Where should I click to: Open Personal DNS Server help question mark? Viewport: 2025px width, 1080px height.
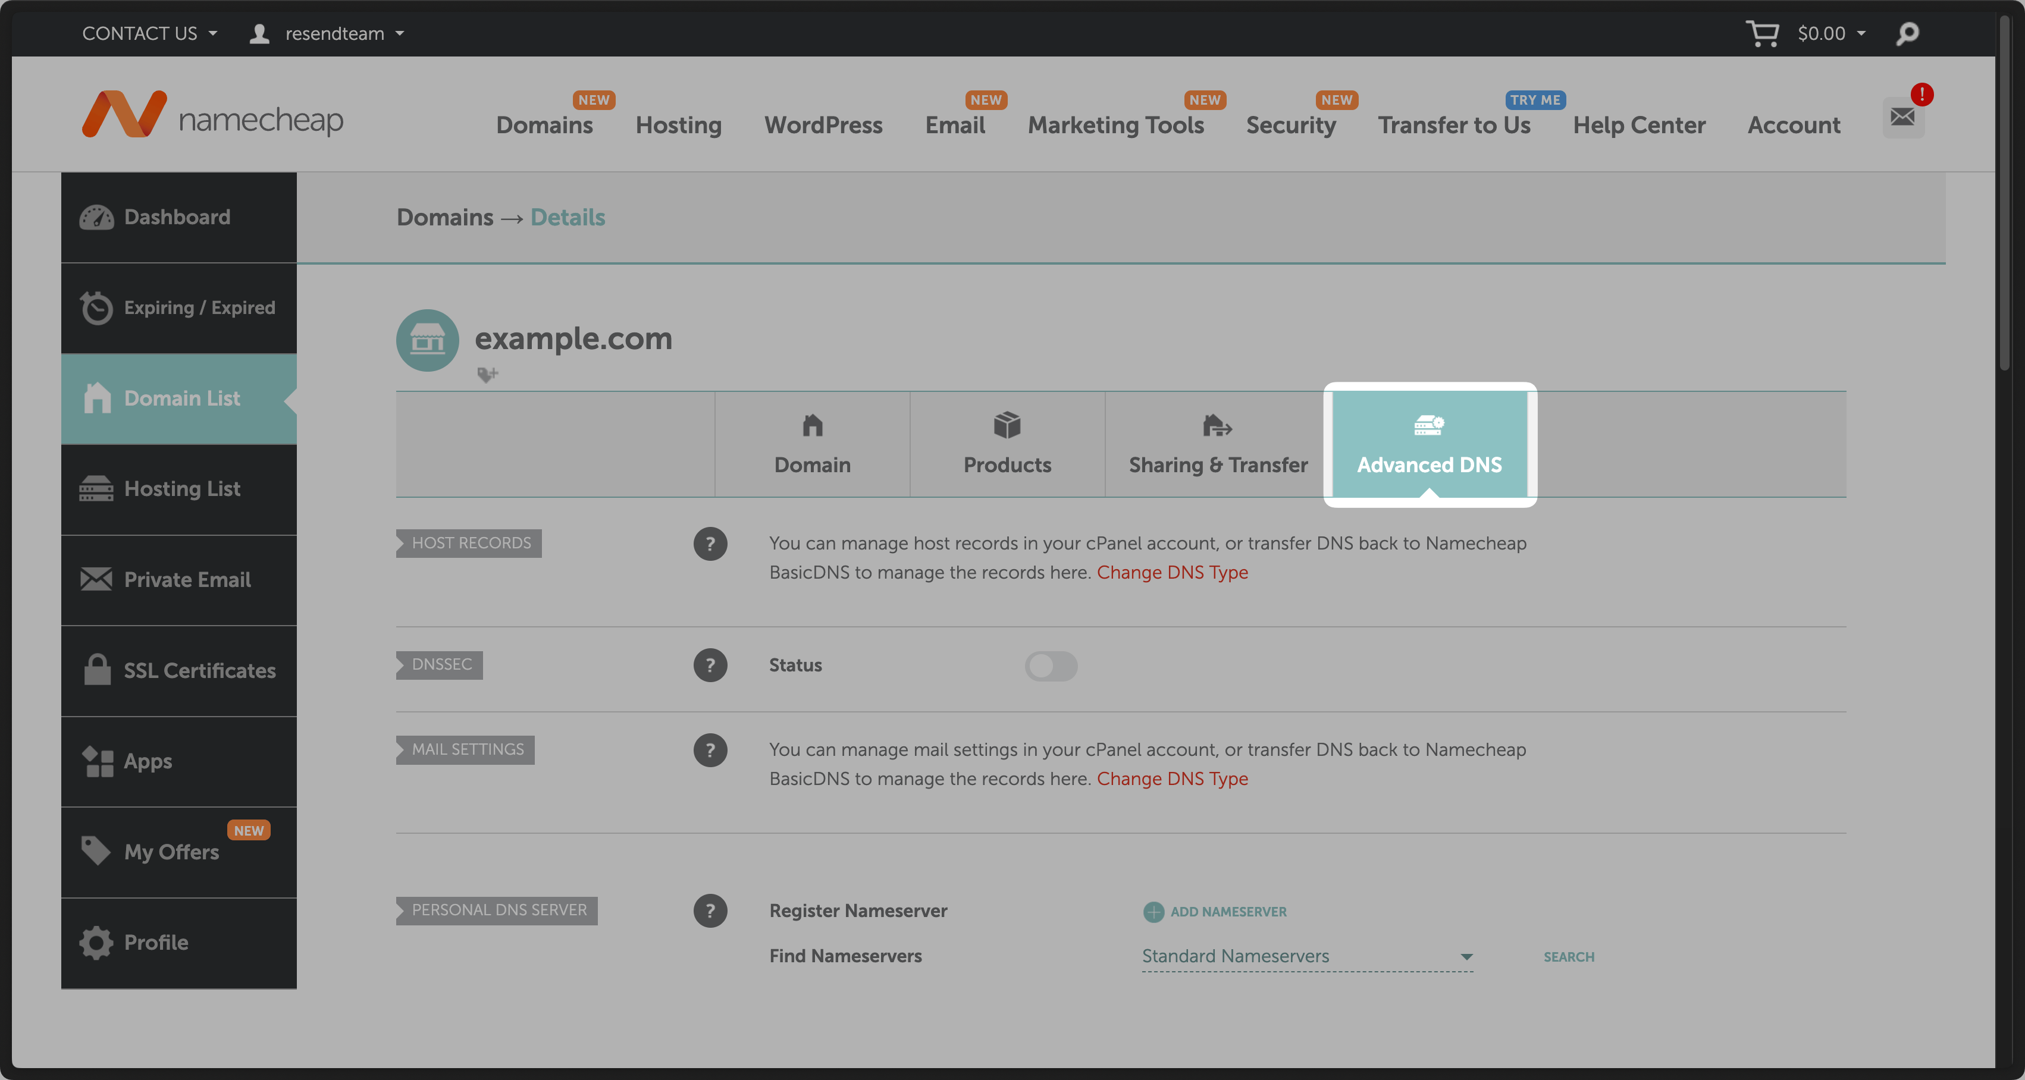(x=710, y=911)
